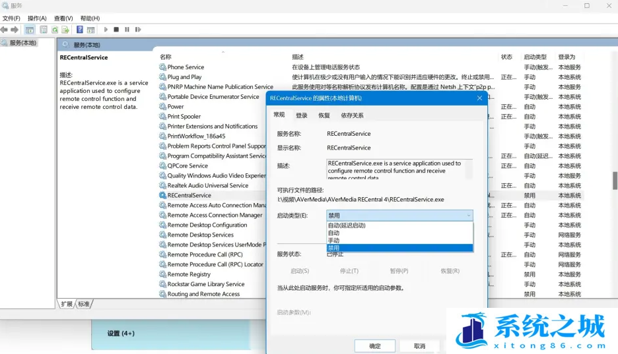Click the gear icon beside Phone Service
The height and width of the screenshot is (354, 618).
(x=162, y=67)
